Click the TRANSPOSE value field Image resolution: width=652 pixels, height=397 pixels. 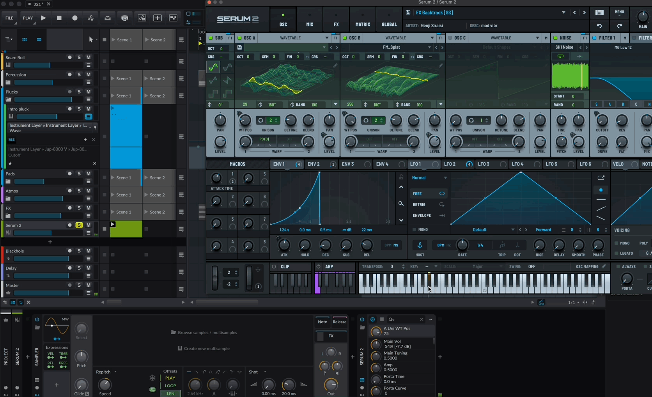[392, 266]
